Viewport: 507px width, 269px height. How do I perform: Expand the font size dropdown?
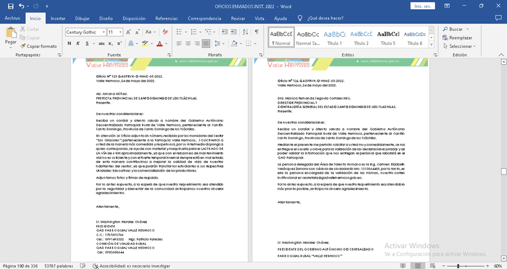tap(120, 33)
